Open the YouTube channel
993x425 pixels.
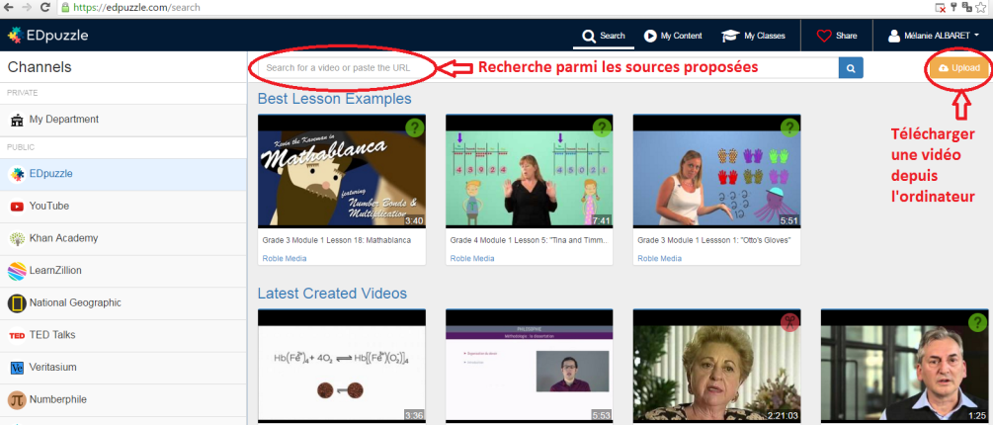coord(49,206)
